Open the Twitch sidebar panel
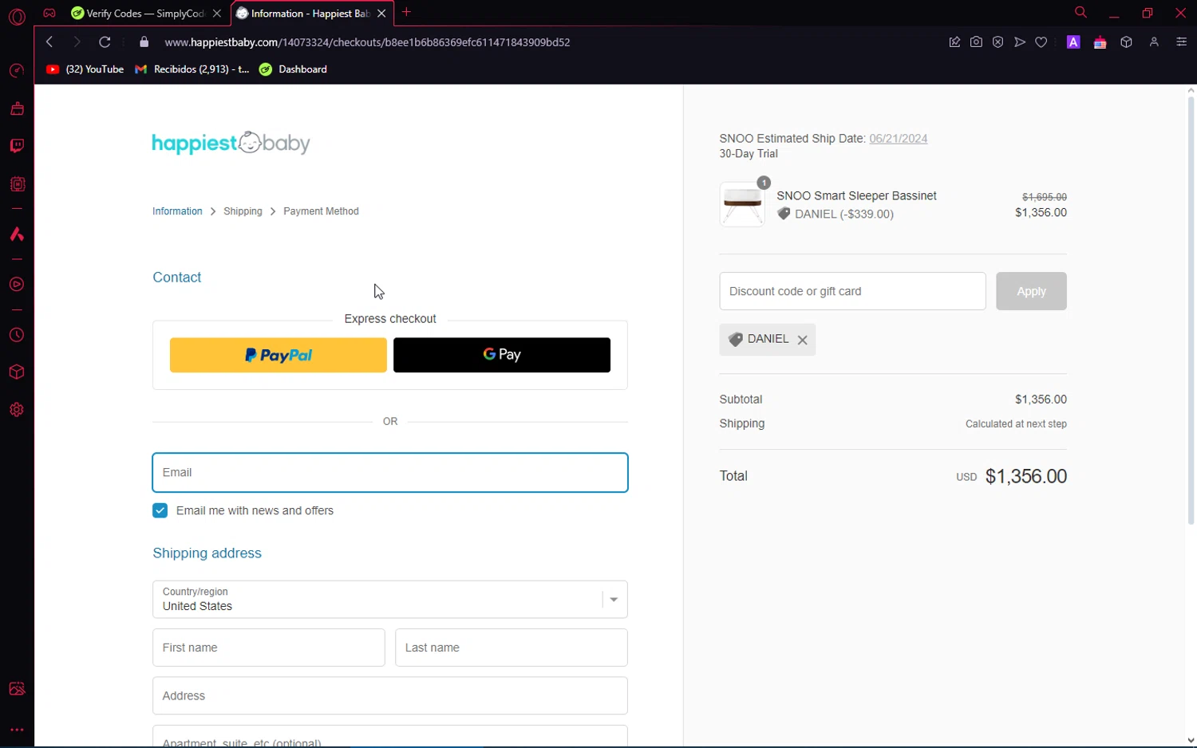Screen dimensions: 1197x748 click(x=17, y=146)
